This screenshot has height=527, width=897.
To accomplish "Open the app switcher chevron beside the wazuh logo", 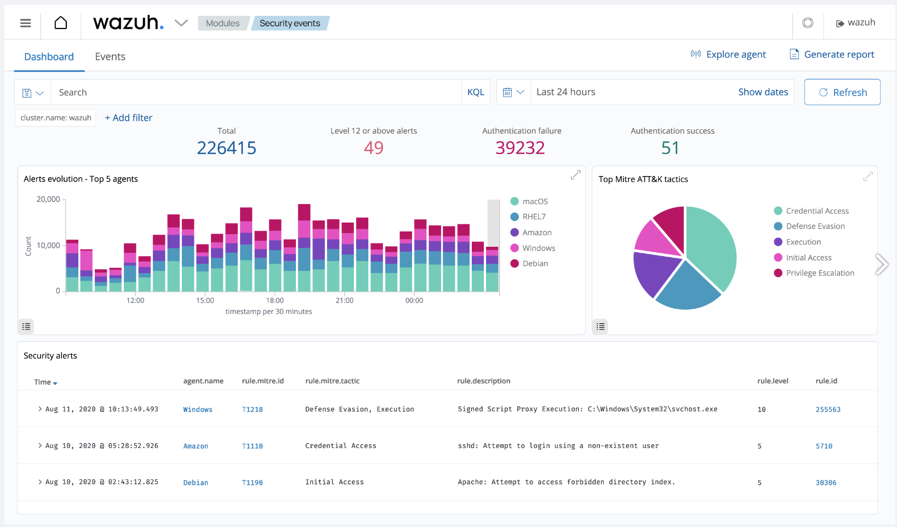I will (x=181, y=22).
